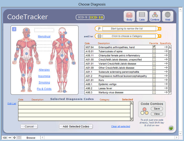The width and height of the screenshot is (184, 141).
Task: Check favorite for Creutzfeldt-Jakob disease, unspecified
Action: click(154, 59)
